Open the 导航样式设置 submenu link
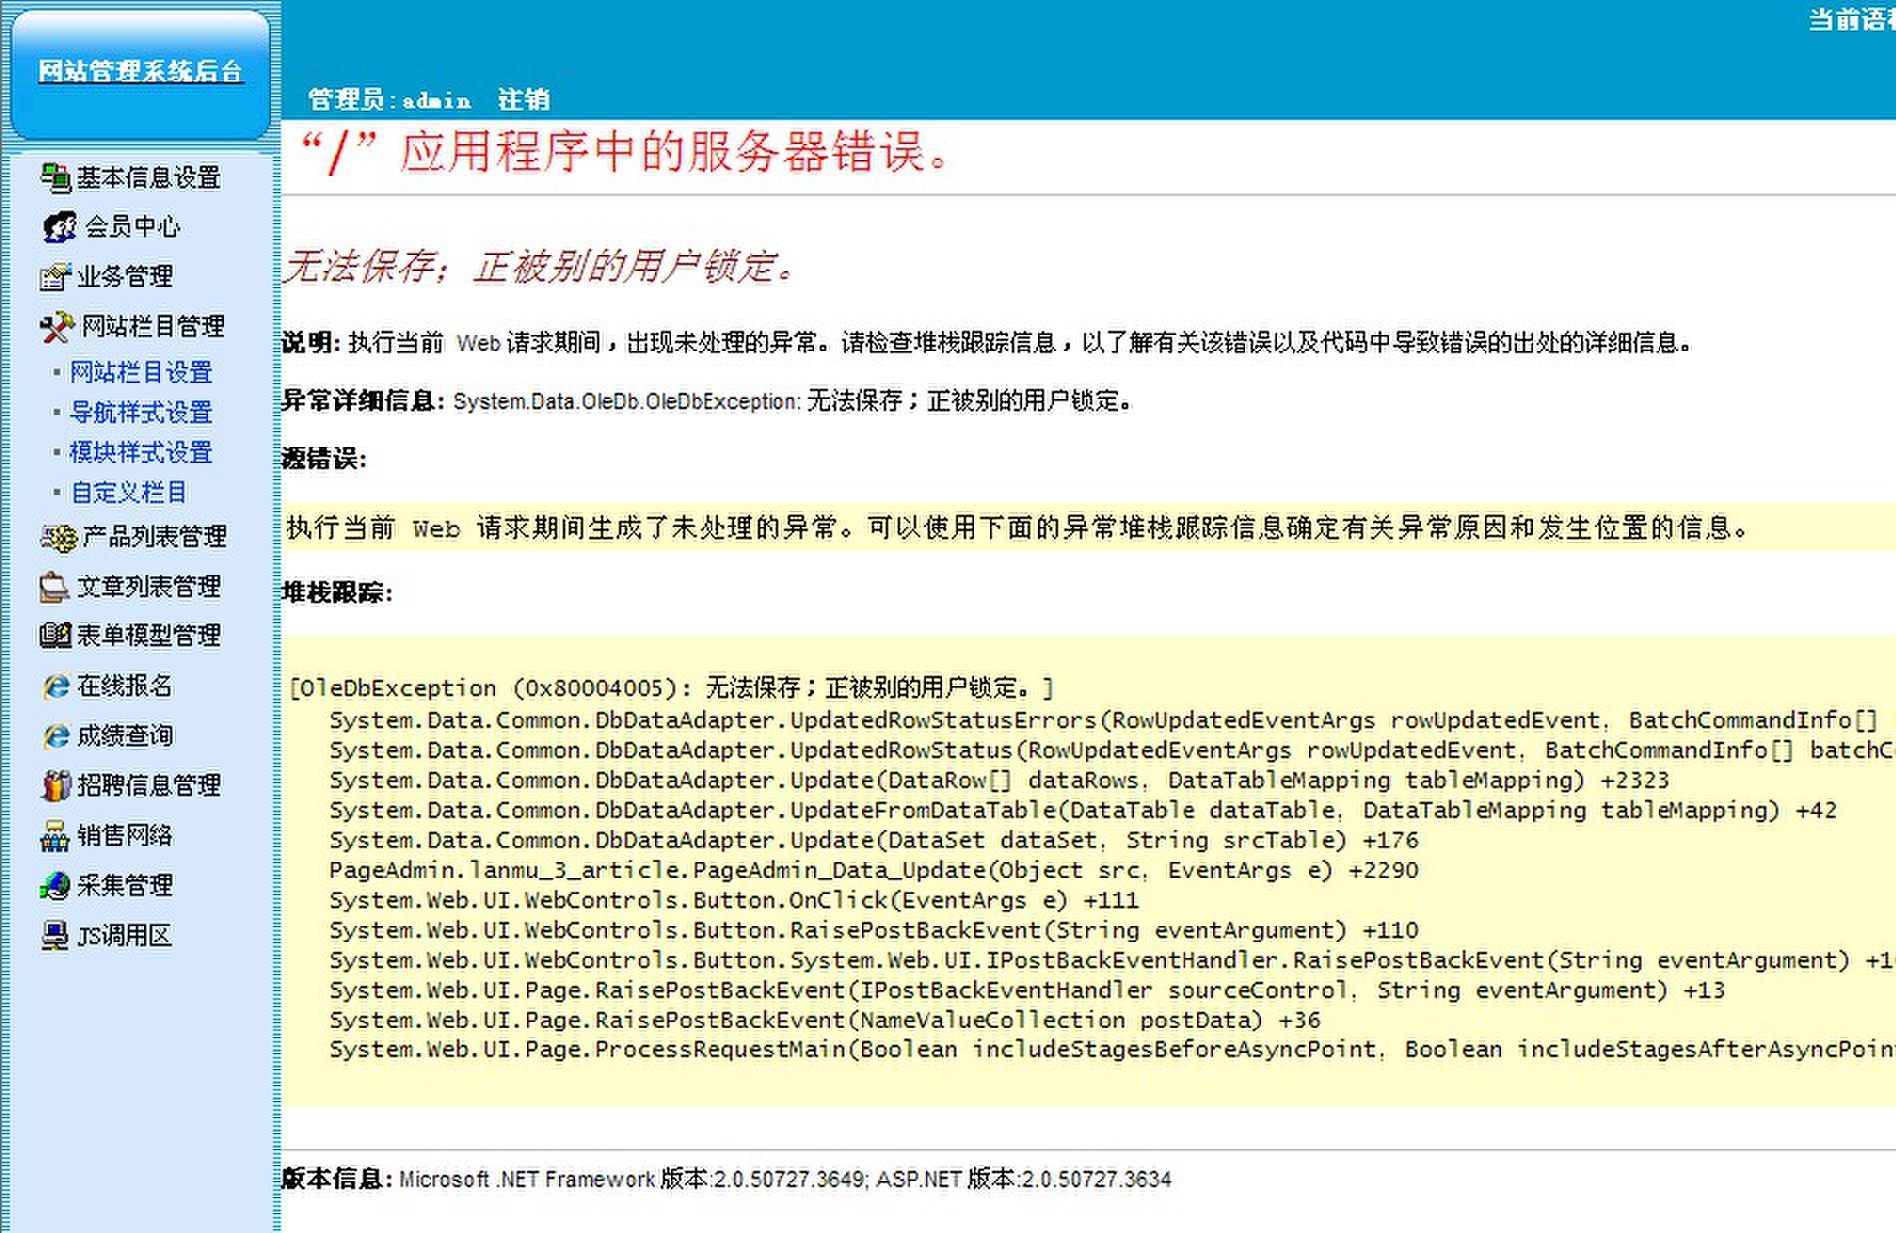 (x=141, y=413)
